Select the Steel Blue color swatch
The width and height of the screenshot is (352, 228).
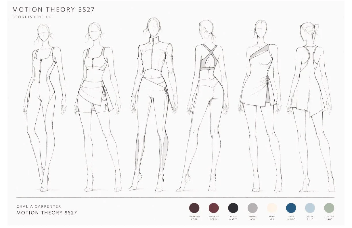(x=310, y=208)
